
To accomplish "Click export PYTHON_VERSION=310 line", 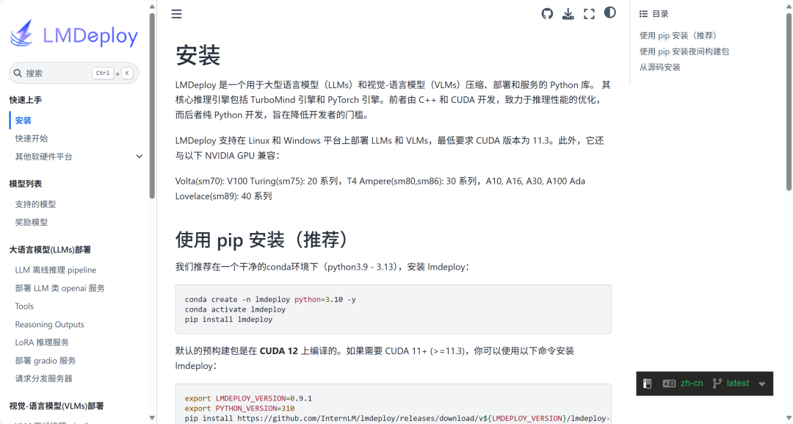I will 239,409.
